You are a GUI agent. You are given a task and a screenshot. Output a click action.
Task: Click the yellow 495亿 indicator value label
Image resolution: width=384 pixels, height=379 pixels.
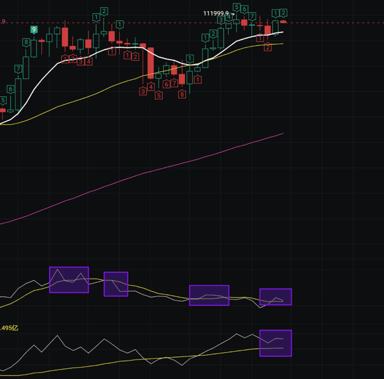[8, 328]
